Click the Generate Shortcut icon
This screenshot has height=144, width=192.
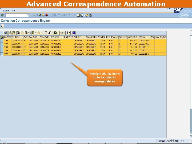[x=82, y=15]
